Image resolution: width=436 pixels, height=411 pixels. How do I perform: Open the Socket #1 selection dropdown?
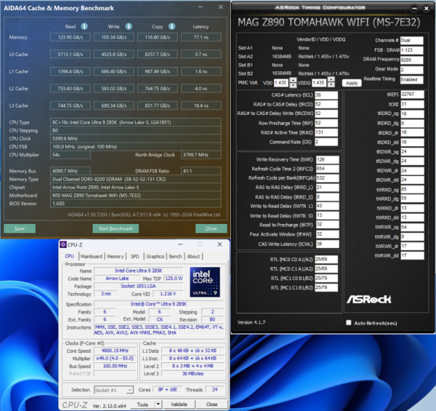pos(130,390)
